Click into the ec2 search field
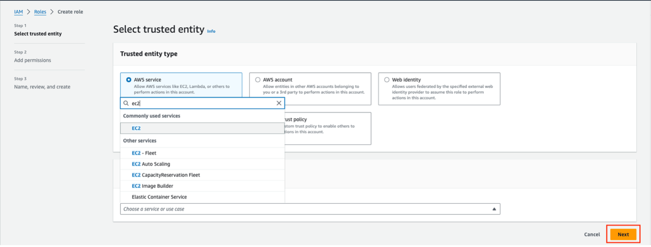The image size is (651, 247). coord(200,103)
